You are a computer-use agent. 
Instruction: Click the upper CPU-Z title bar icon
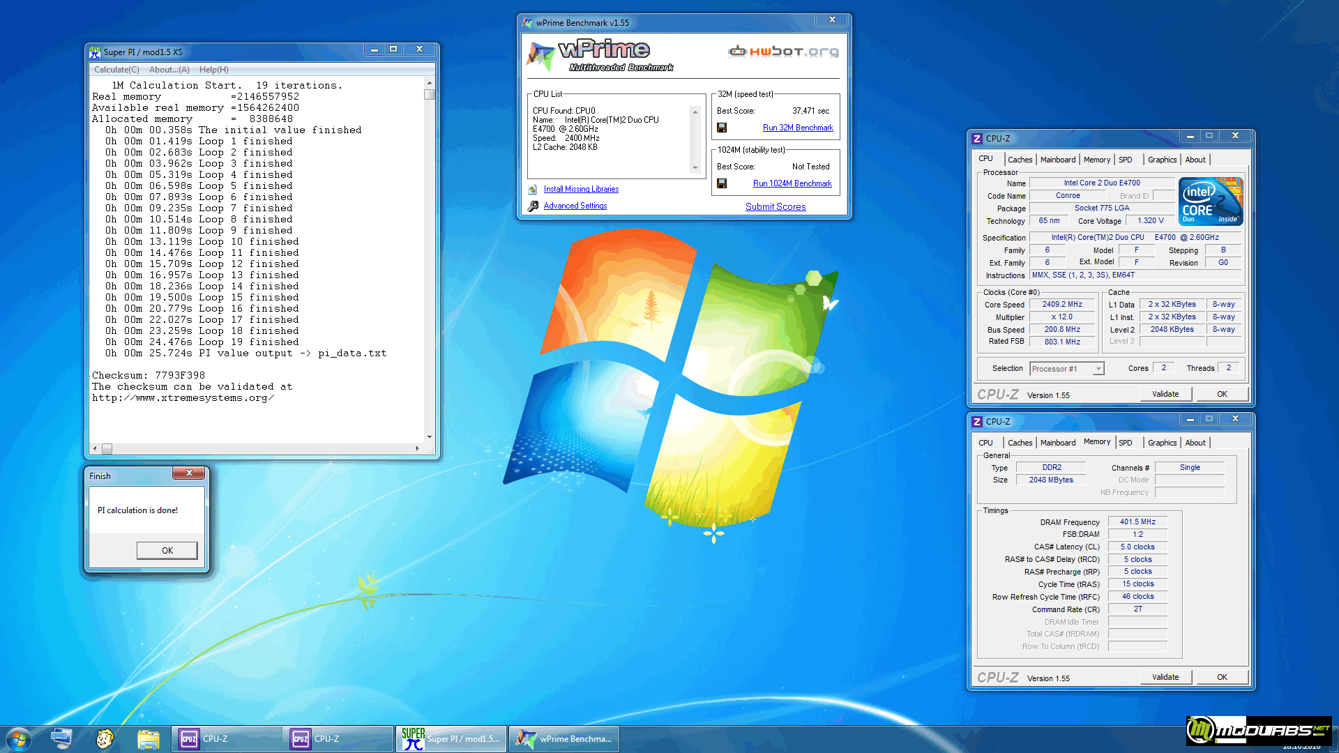click(977, 139)
